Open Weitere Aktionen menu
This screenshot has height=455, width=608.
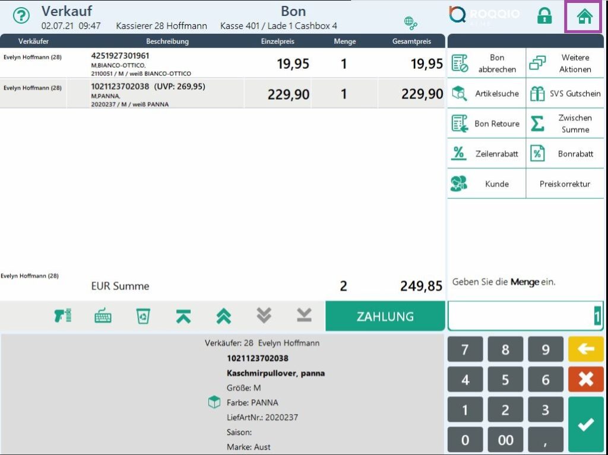565,63
